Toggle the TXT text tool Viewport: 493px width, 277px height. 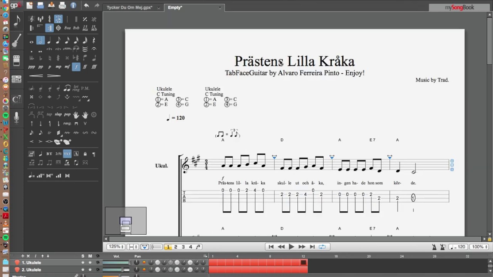tap(67, 154)
